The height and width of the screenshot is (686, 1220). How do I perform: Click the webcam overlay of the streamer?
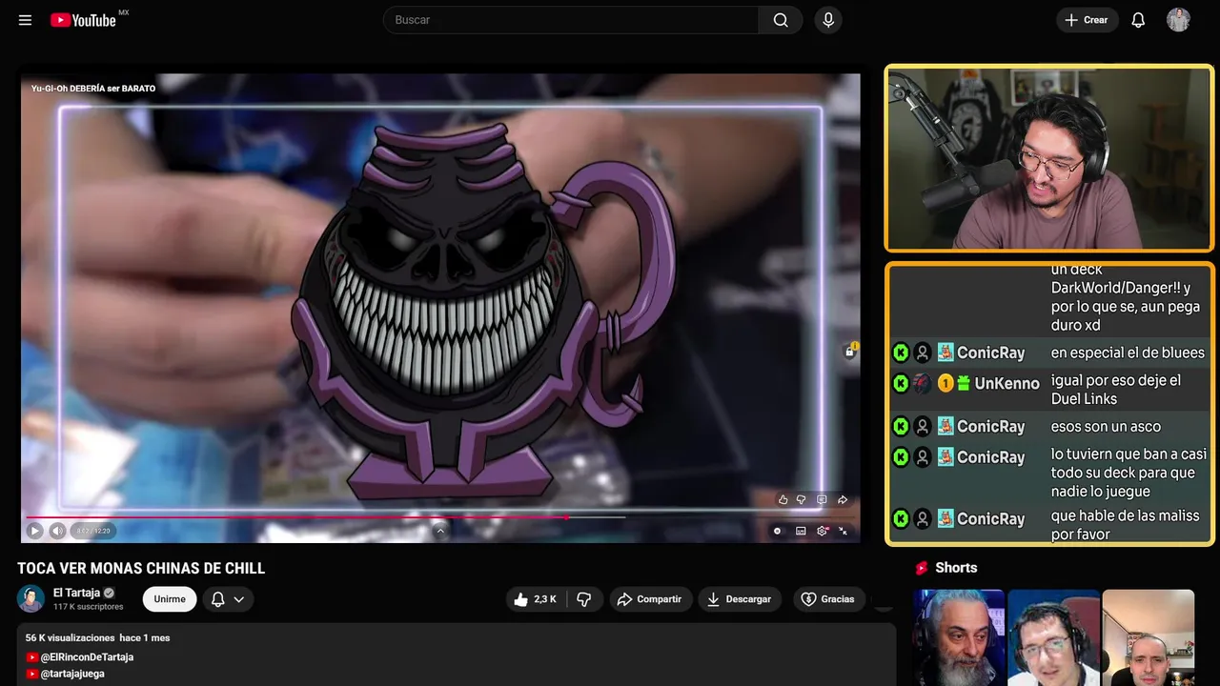point(1049,158)
